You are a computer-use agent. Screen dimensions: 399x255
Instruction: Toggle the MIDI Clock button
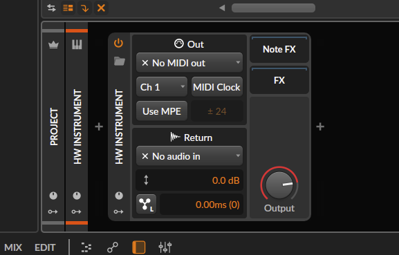coord(217,87)
